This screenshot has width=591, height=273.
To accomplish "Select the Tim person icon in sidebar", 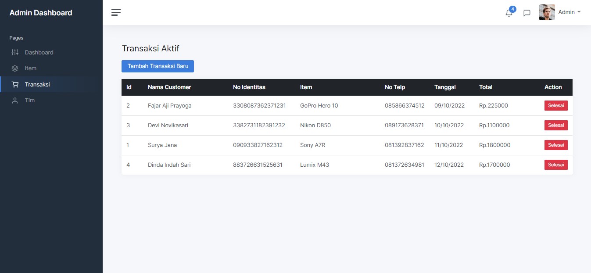I will [15, 100].
